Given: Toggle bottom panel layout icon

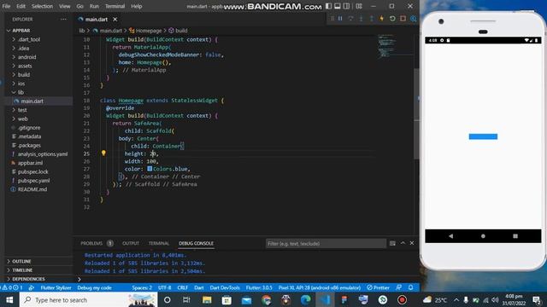Looking at the screenshot, I should (338, 6).
